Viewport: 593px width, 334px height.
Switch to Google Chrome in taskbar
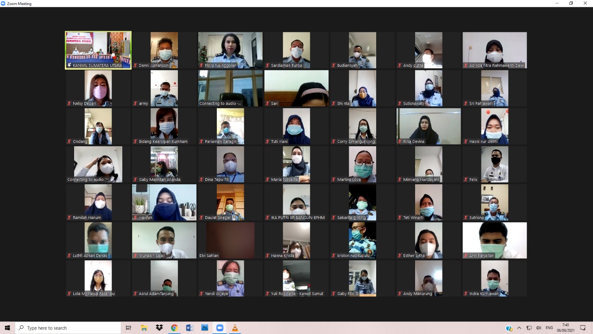[x=174, y=328]
